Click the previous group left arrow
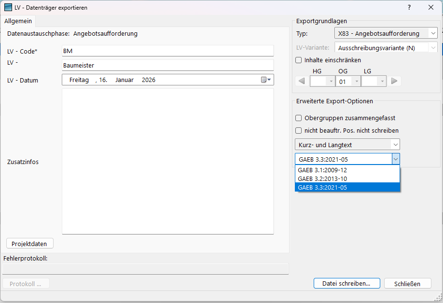443x303 pixels. [x=302, y=82]
